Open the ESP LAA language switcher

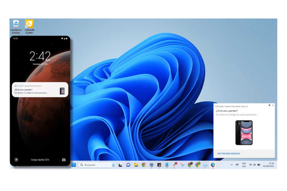tap(244, 165)
